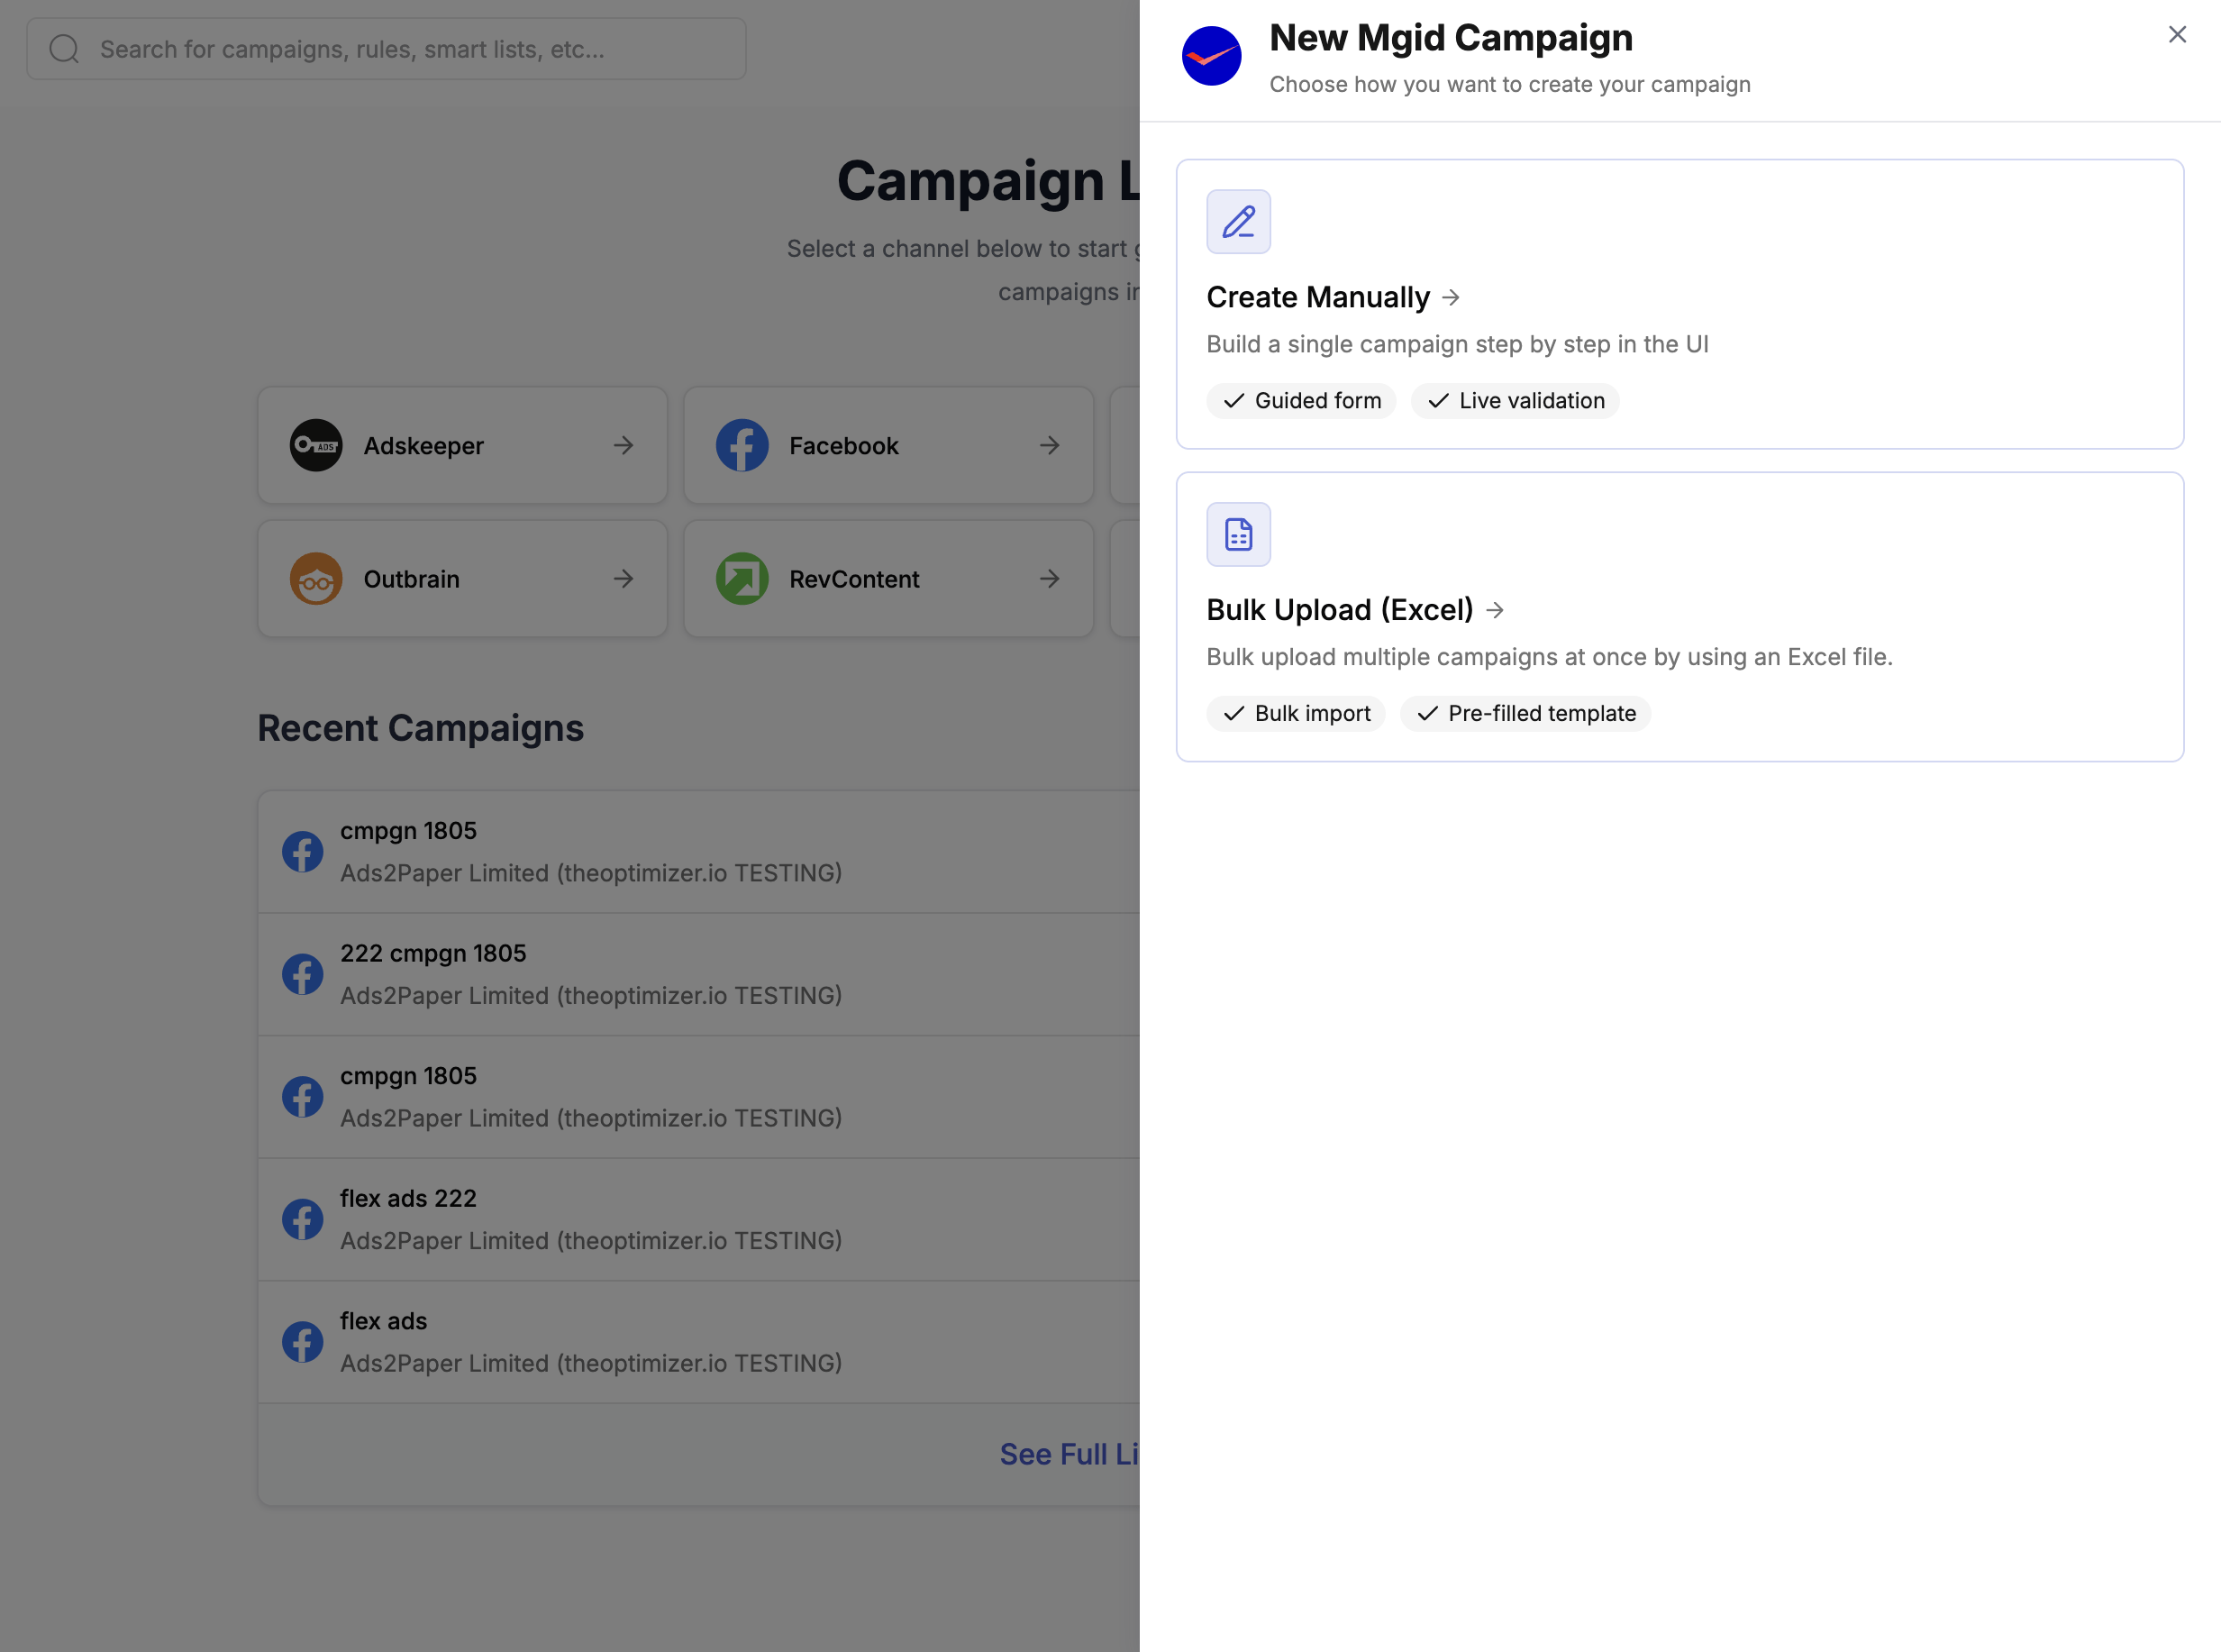Click the arrow next to Create Manually
Viewport: 2221px width, 1652px height.
point(1452,298)
